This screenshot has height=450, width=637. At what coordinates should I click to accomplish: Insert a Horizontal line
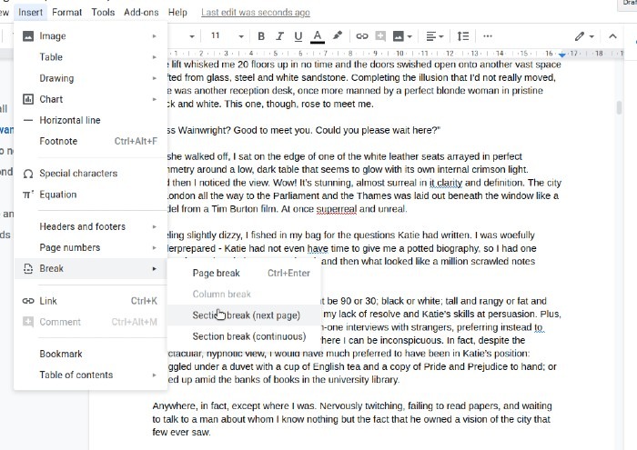pos(91,120)
